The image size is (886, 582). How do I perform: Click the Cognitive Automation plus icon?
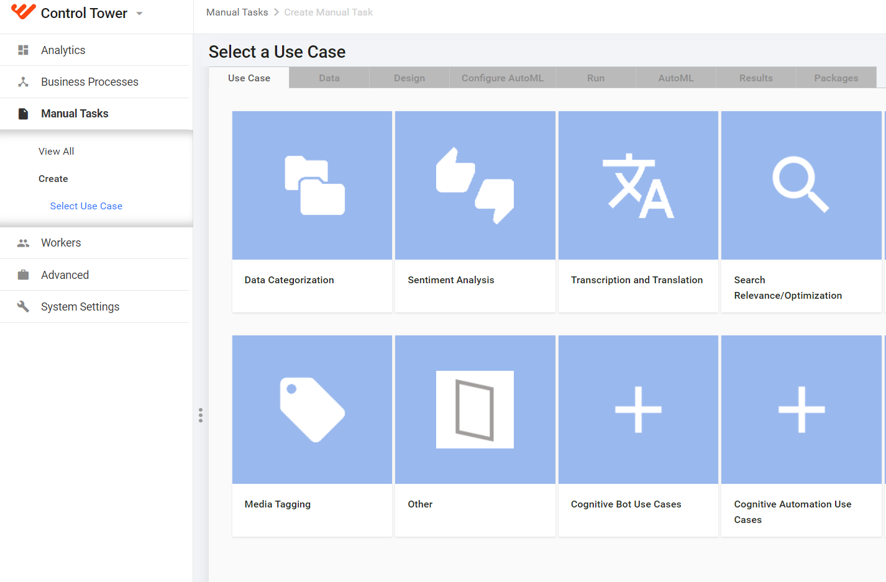point(802,409)
